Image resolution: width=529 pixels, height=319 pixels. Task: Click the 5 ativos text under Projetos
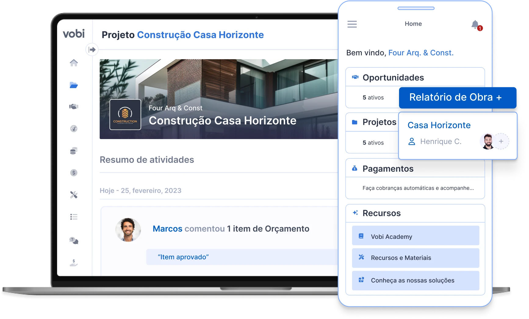373,143
